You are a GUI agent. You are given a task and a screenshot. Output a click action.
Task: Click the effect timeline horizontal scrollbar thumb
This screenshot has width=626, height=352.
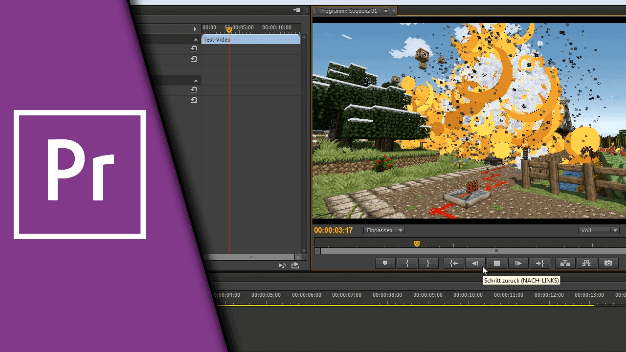[x=251, y=257]
